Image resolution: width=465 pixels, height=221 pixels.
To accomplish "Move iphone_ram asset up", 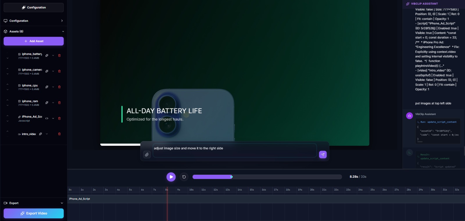I will click(8, 100).
